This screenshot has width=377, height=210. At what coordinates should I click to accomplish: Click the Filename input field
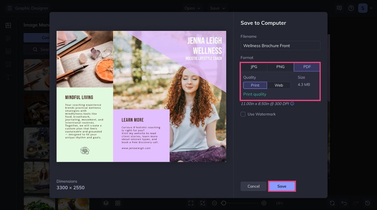pos(280,46)
